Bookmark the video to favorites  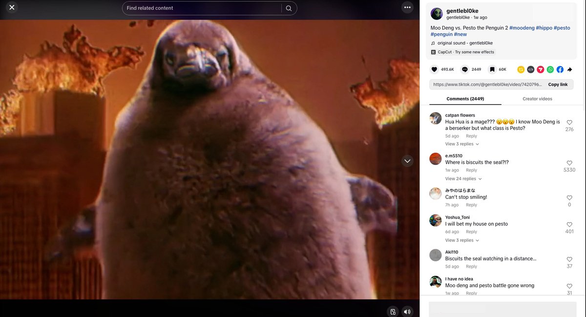[492, 70]
